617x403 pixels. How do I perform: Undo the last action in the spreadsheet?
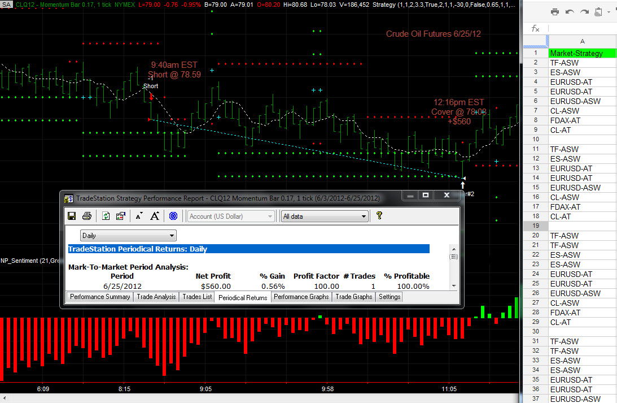570,12
